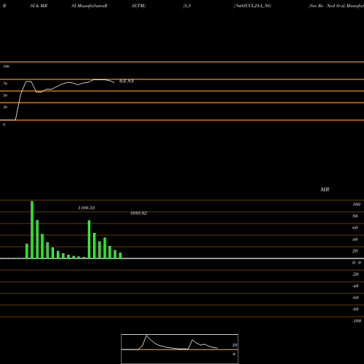Click the -100 label on MR axis
364x364 pixels.
point(357,321)
